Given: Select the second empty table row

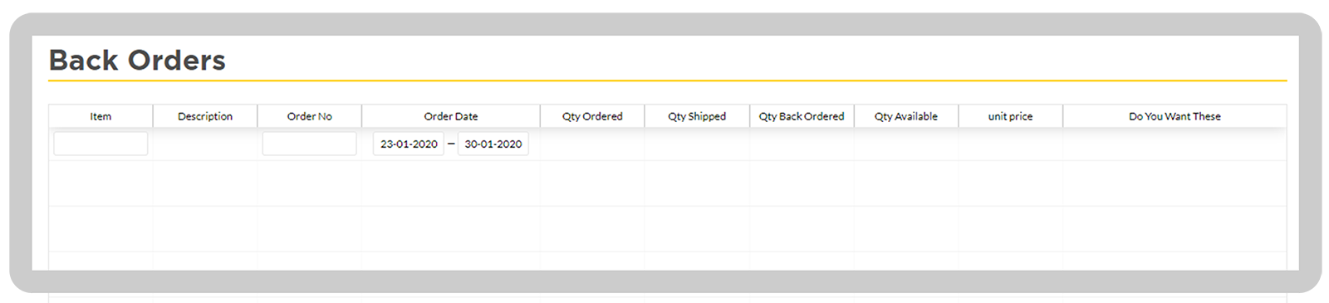Looking at the screenshot, I should 668,229.
